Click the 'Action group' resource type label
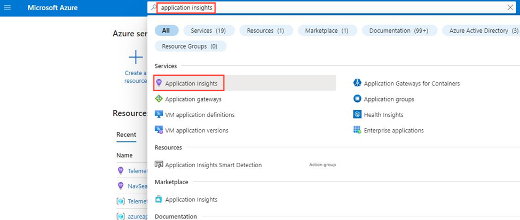Screen dimensions: 520x220 322,164
